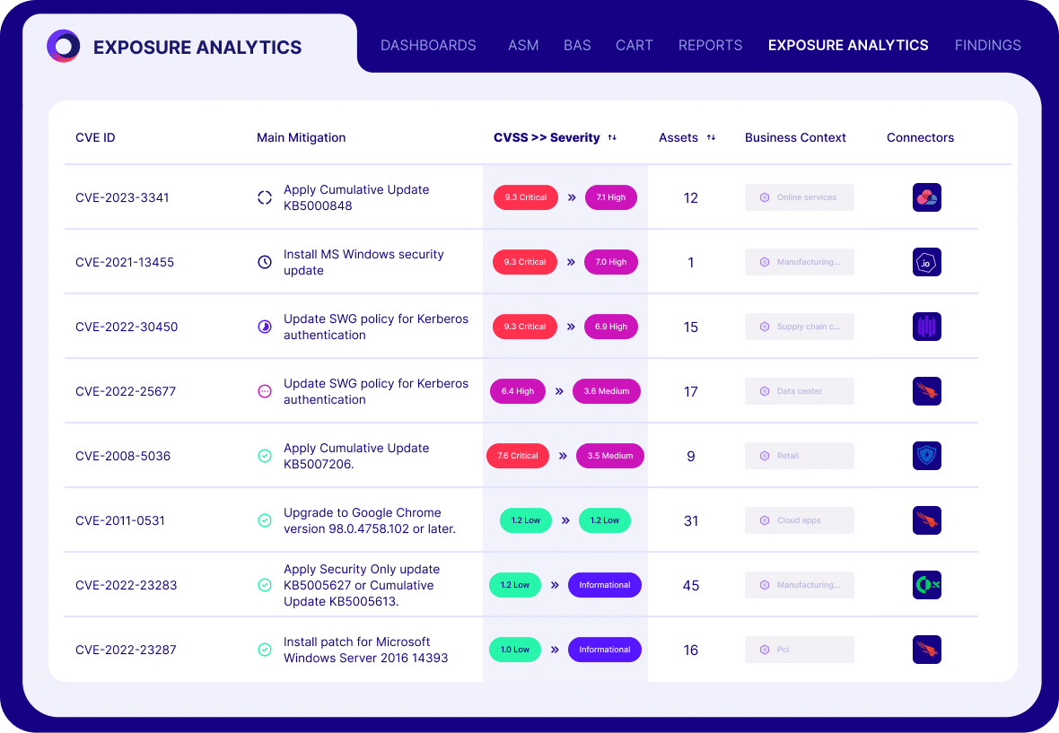This screenshot has width=1059, height=733.
Task: Click the purple waveform connector for CVE-2022-30450
Action: (926, 327)
